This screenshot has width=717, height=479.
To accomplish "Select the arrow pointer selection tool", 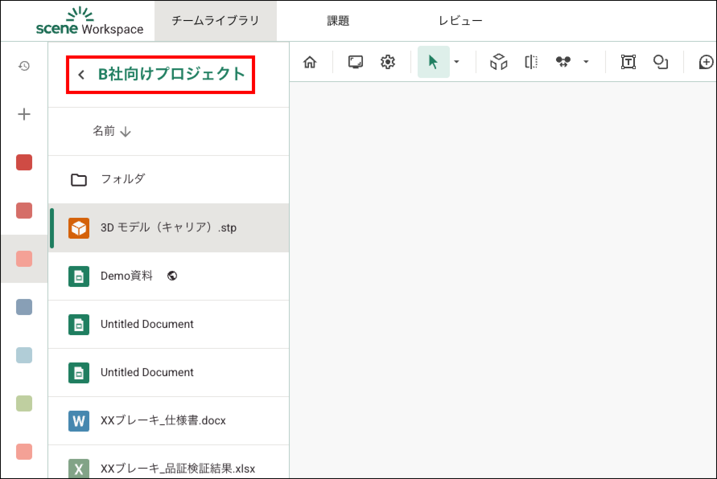I will point(433,62).
